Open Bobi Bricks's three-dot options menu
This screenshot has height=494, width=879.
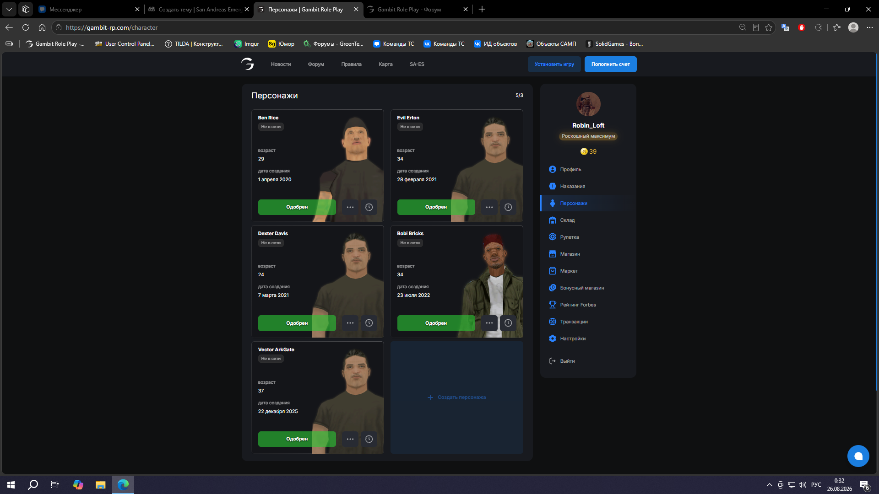point(489,323)
